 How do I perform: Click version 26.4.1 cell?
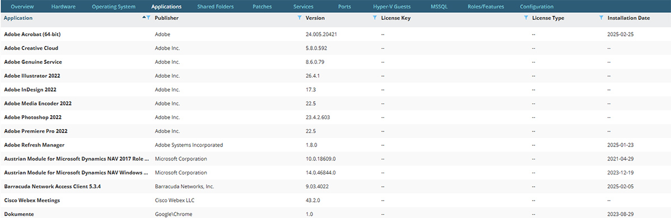pyautogui.click(x=313, y=75)
